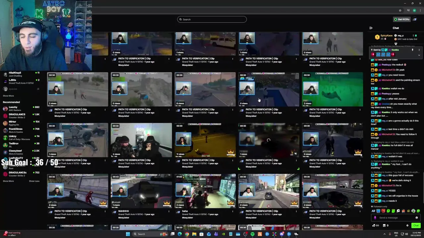424x238 pixels.
Task: Insert the blue W quick emote
Action: 378,211
